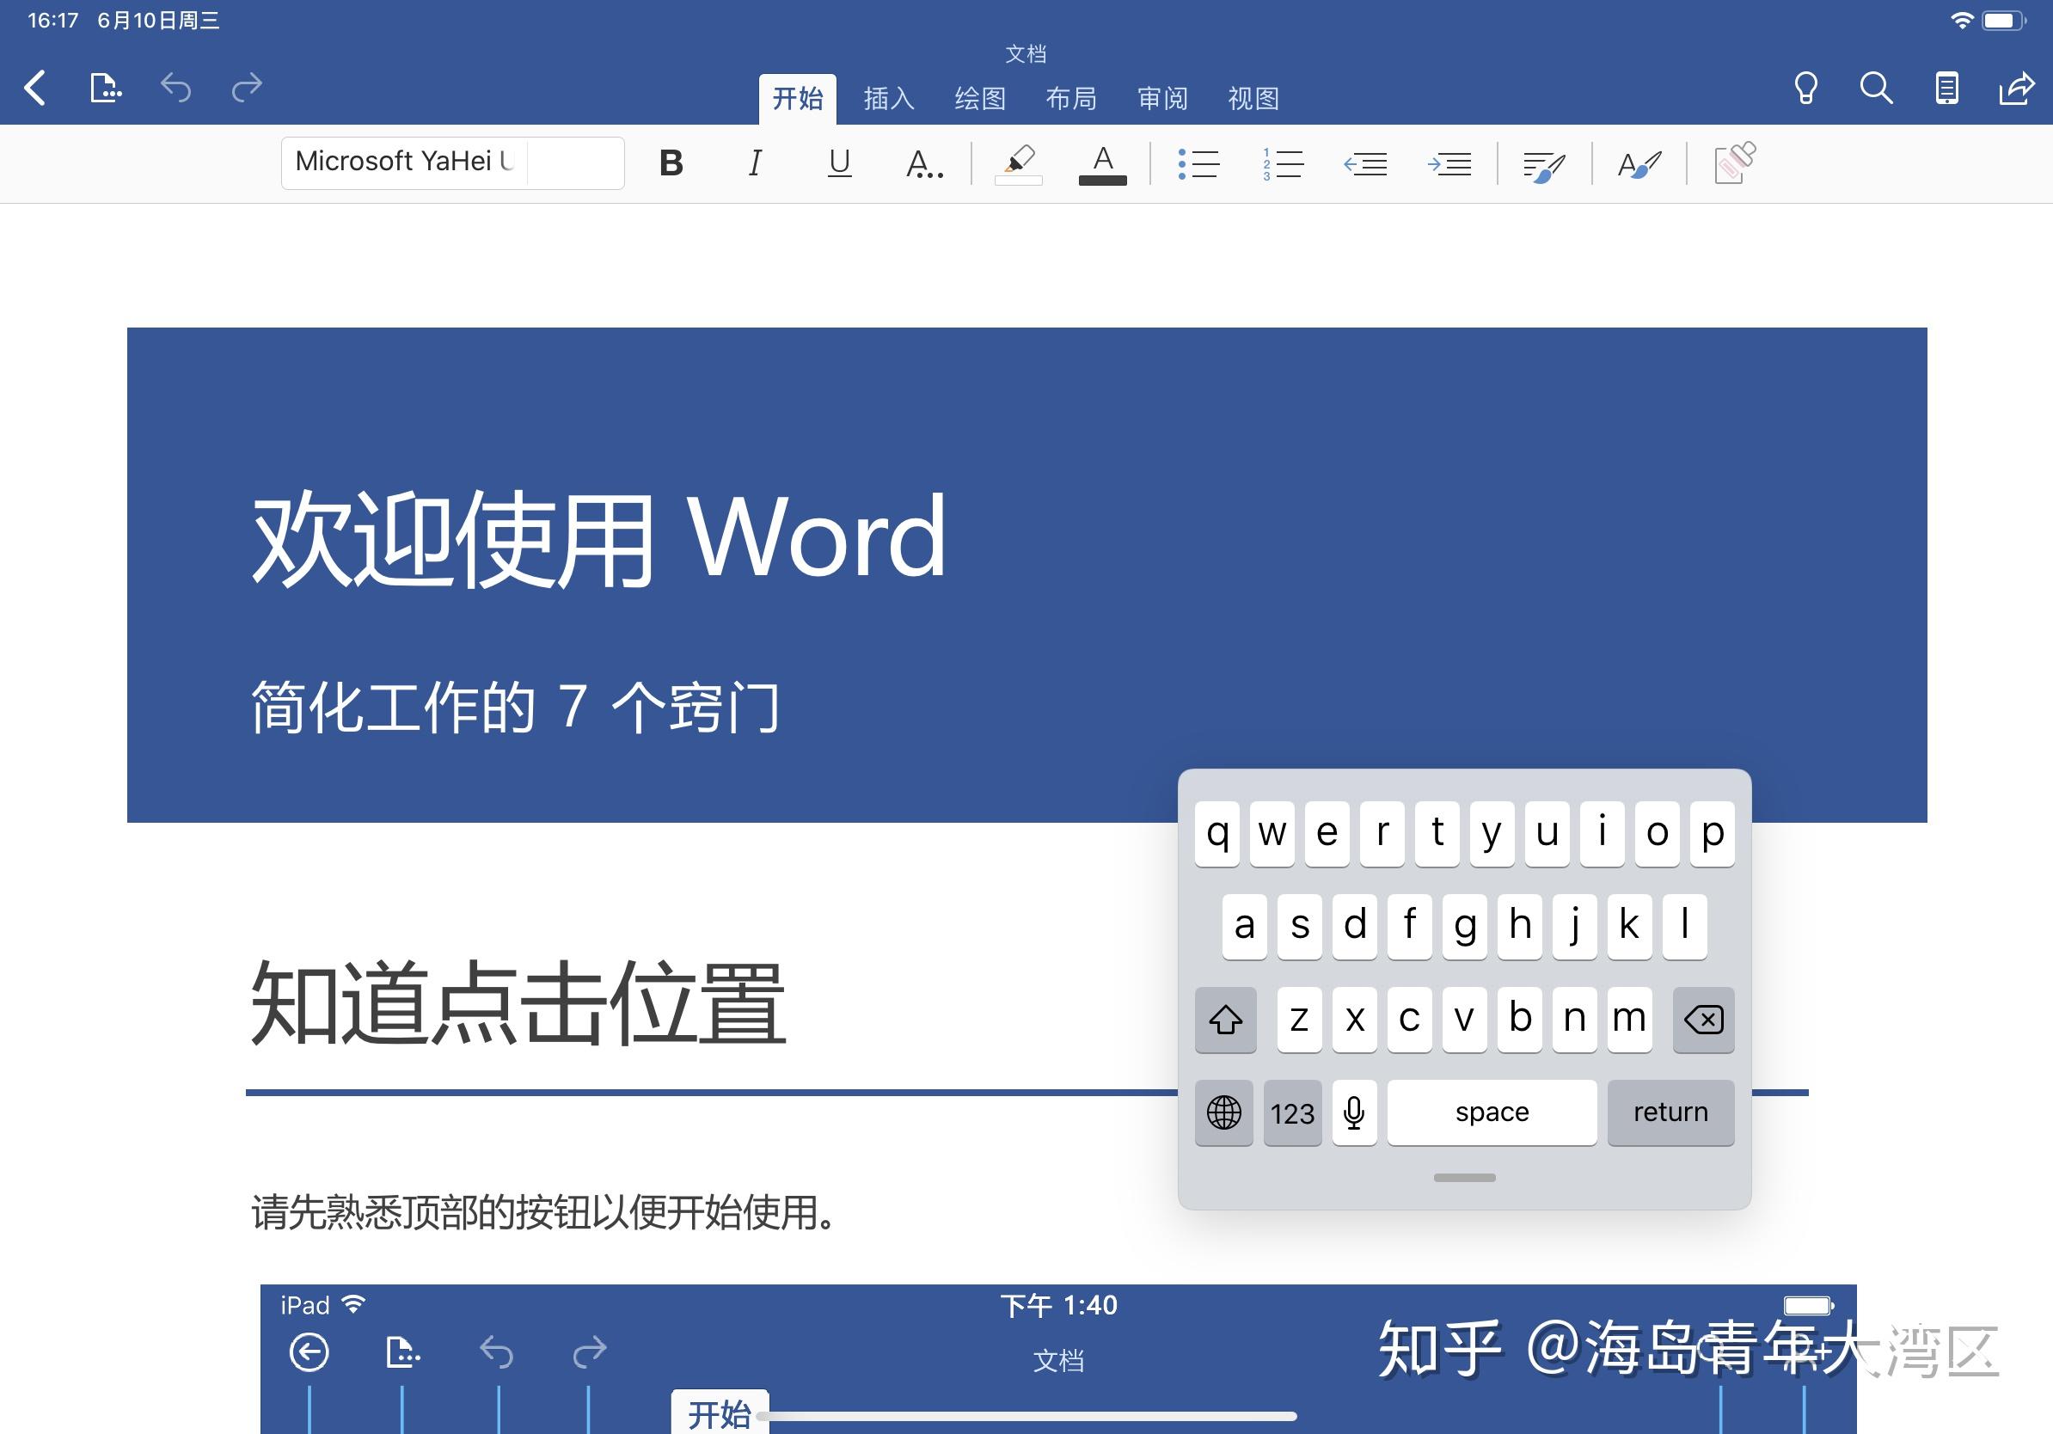Tap the 16:17 clock in status bar
The height and width of the screenshot is (1434, 2053).
[53, 20]
